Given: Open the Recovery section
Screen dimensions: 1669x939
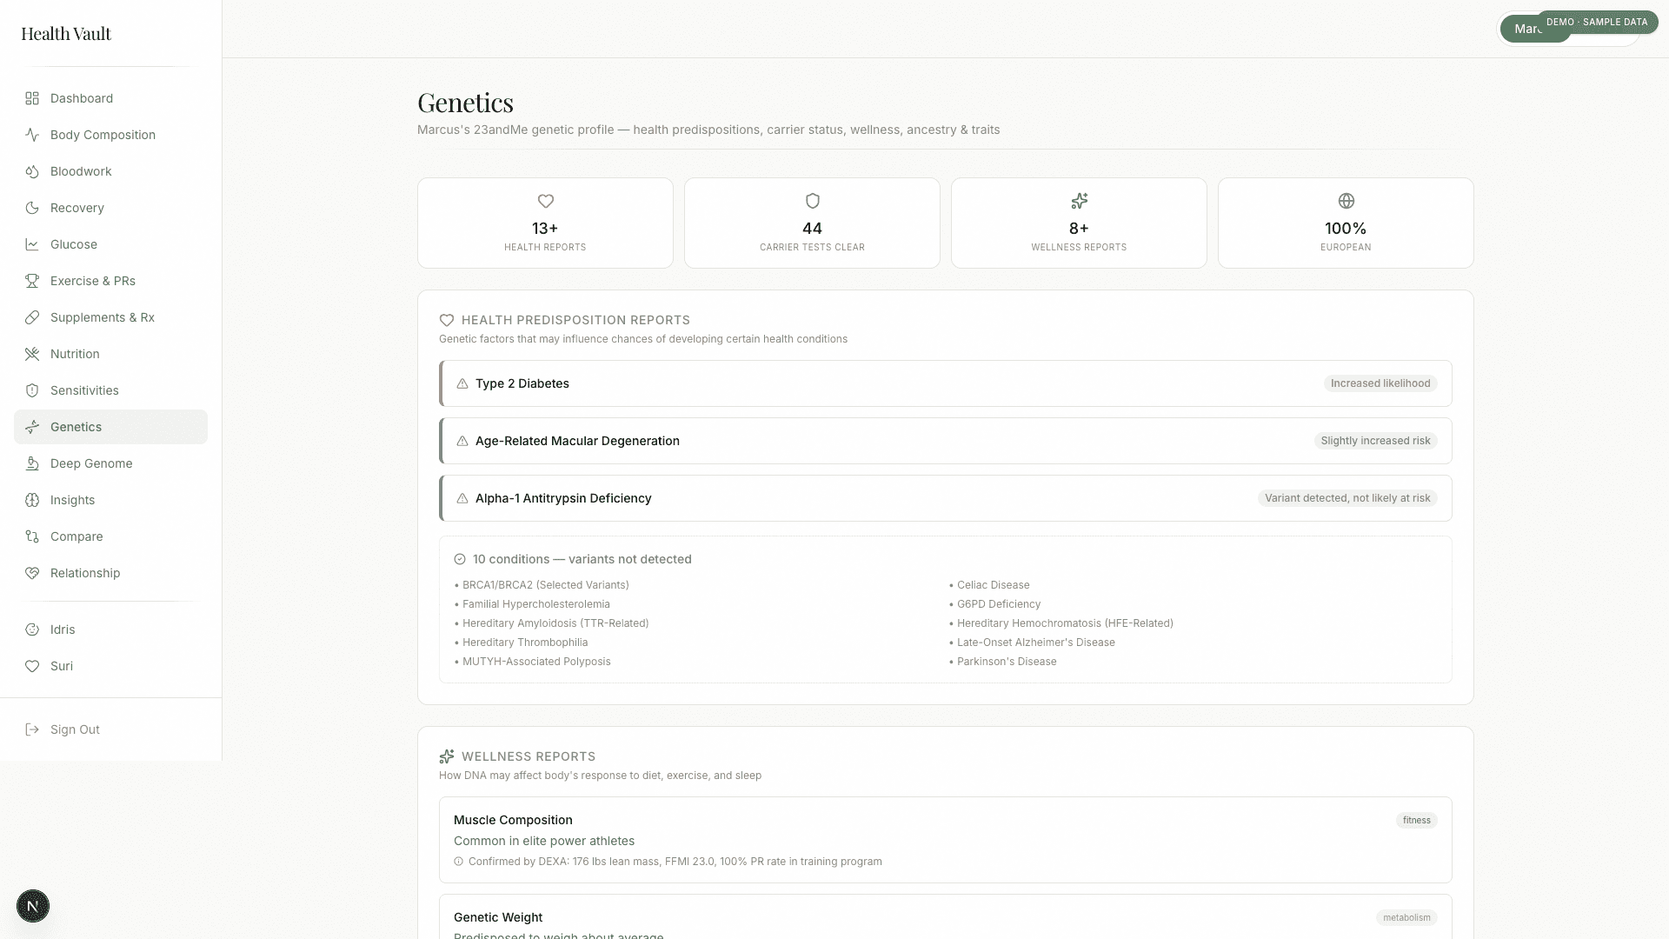Looking at the screenshot, I should 110,208.
